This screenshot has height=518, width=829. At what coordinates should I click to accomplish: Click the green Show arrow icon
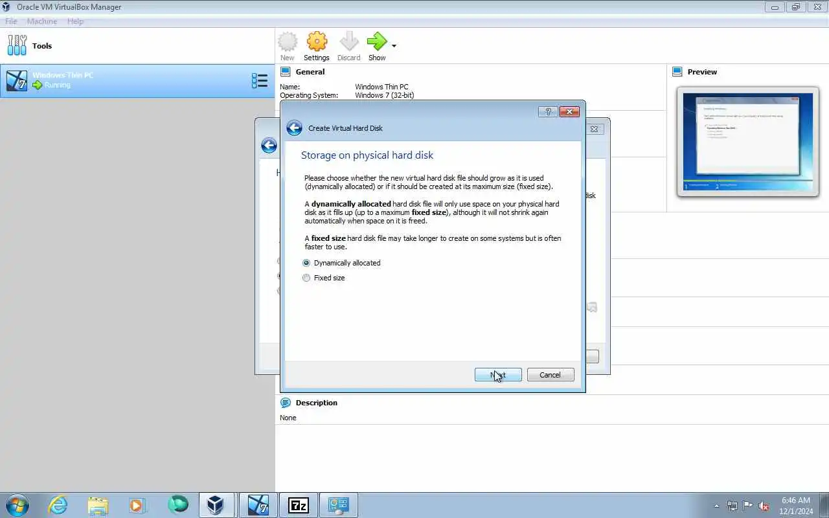tap(377, 41)
